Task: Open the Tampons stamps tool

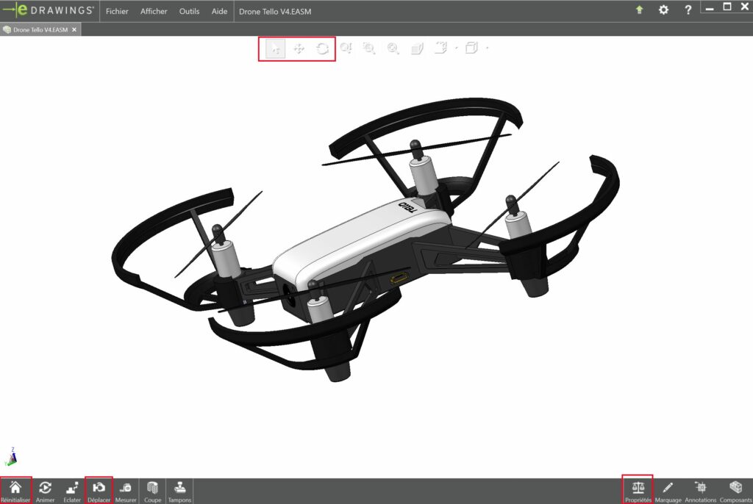Action: pos(179,491)
